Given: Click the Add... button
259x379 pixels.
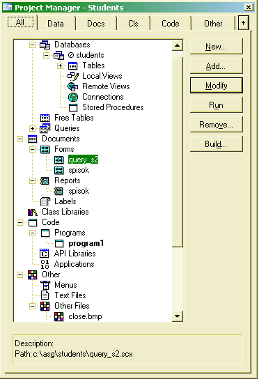Looking at the screenshot, I should coord(217,66).
